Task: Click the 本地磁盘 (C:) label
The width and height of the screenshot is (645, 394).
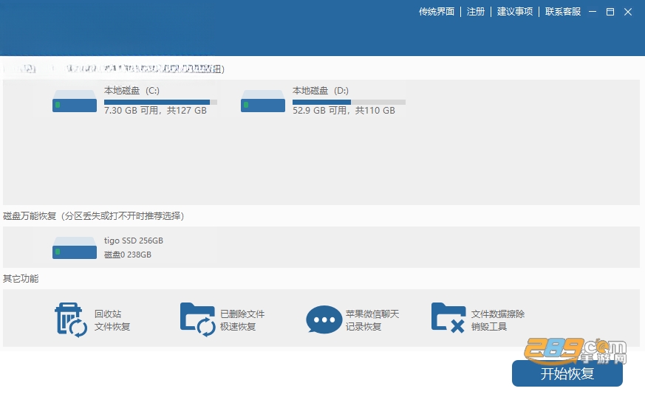Action: [132, 91]
